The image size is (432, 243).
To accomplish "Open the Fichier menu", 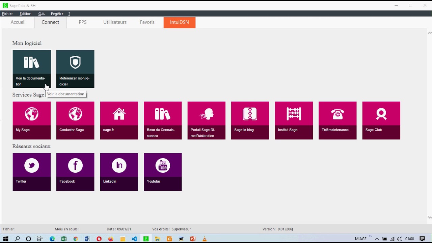I will (7, 14).
